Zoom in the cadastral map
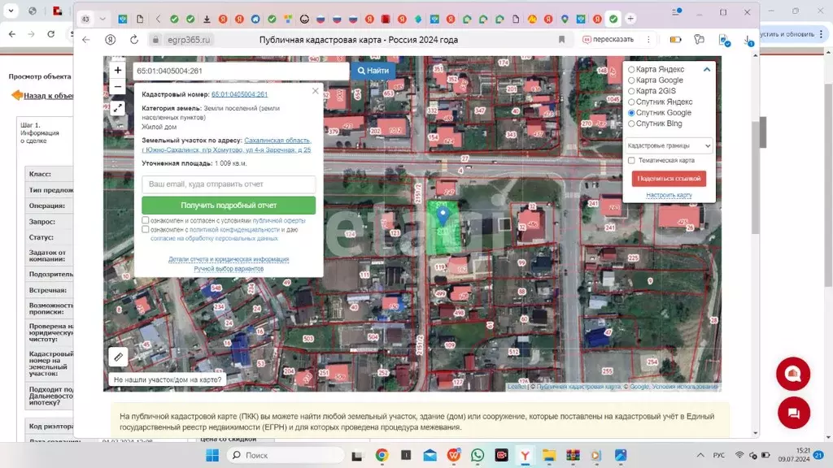 (117, 71)
